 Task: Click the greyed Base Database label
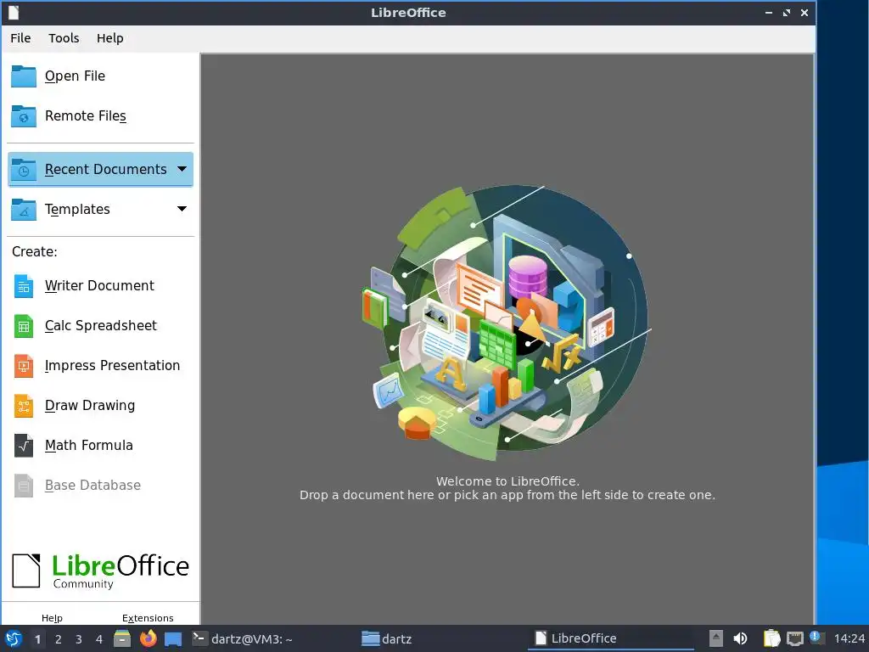coord(93,485)
